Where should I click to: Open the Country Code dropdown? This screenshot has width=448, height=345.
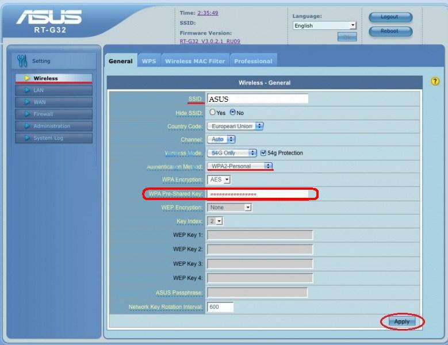click(x=235, y=126)
